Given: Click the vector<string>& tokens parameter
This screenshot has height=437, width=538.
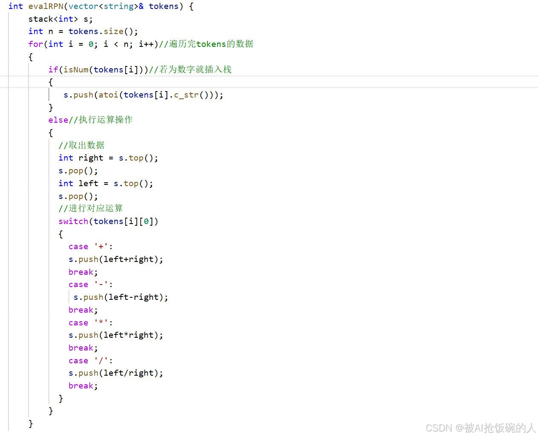Looking at the screenshot, I should (x=123, y=6).
